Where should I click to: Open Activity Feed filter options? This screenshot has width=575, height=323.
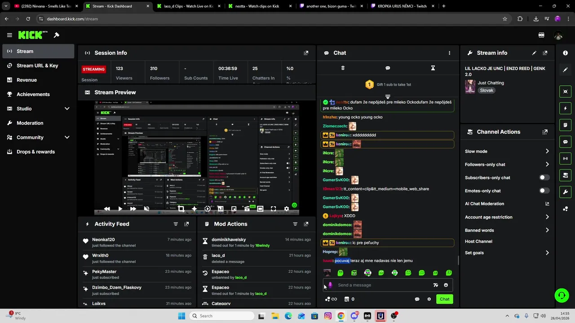[176, 224]
